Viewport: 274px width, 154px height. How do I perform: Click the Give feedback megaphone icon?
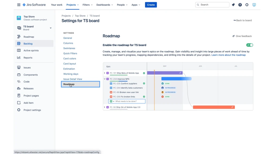coord(234,36)
